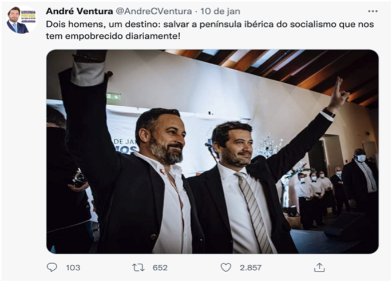View the 103 replies count
This screenshot has width=392, height=283.
point(73,268)
